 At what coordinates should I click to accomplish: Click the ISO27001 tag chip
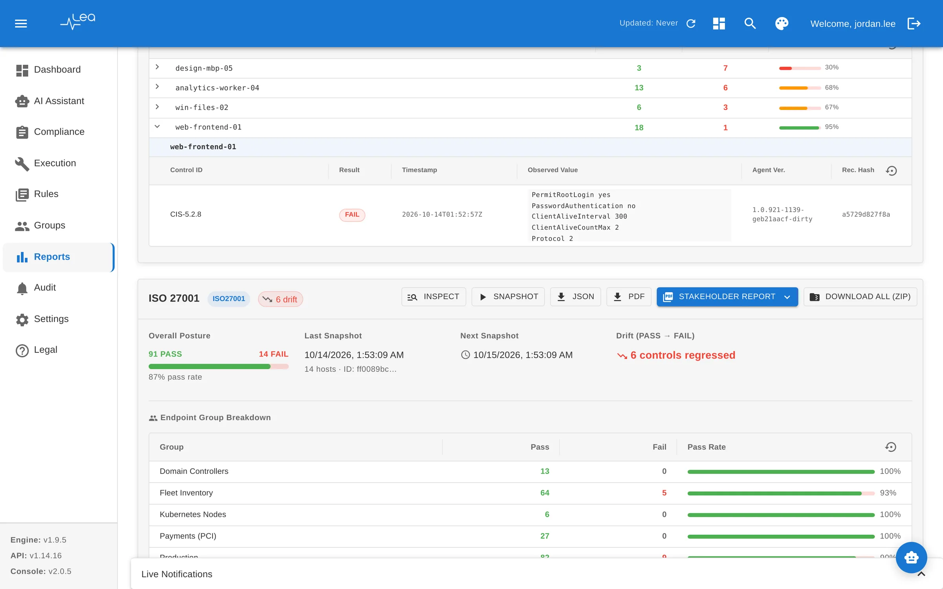coord(229,299)
